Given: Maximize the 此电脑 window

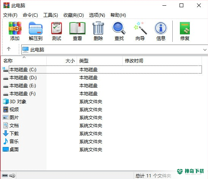Looking at the screenshot, I should [181, 5].
